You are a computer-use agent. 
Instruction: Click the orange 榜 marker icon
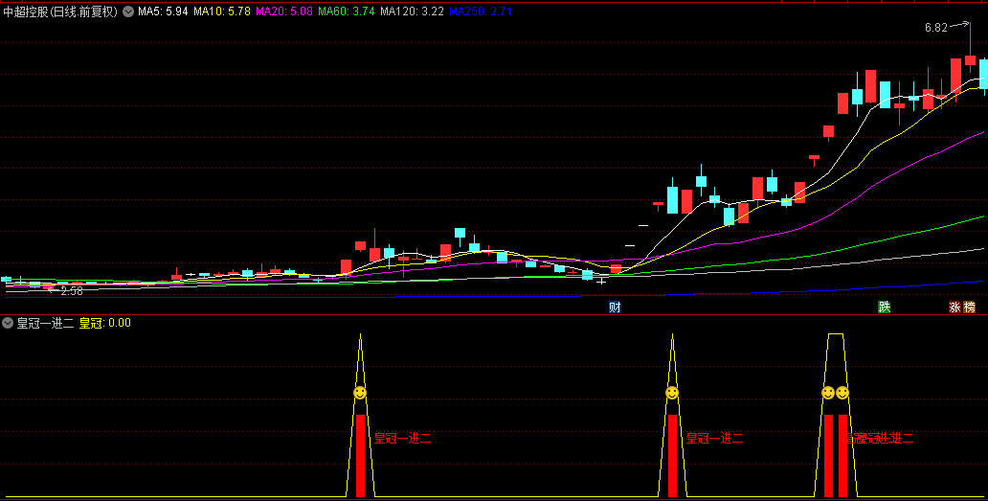point(970,307)
